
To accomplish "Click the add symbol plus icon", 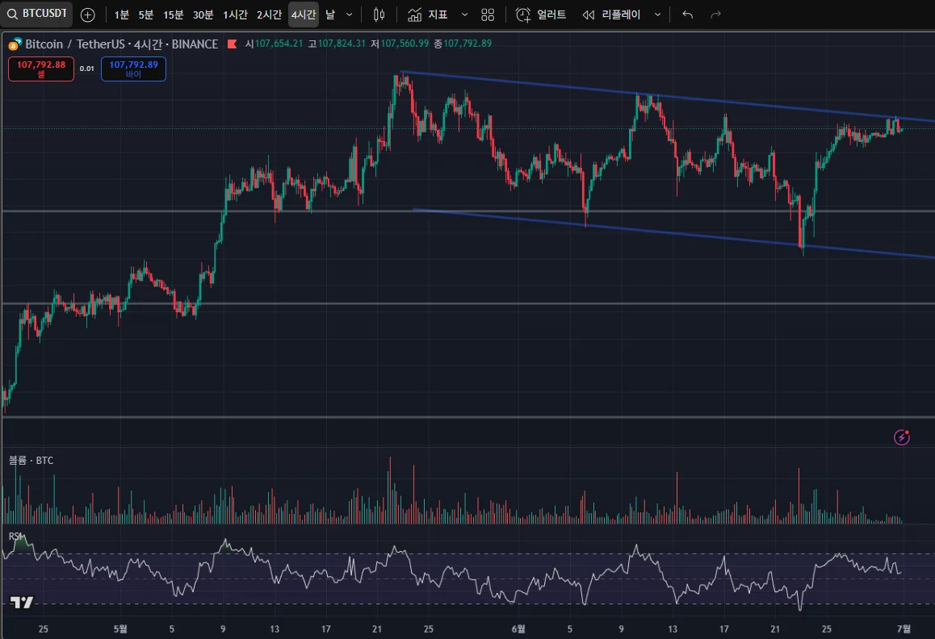I will [x=88, y=15].
